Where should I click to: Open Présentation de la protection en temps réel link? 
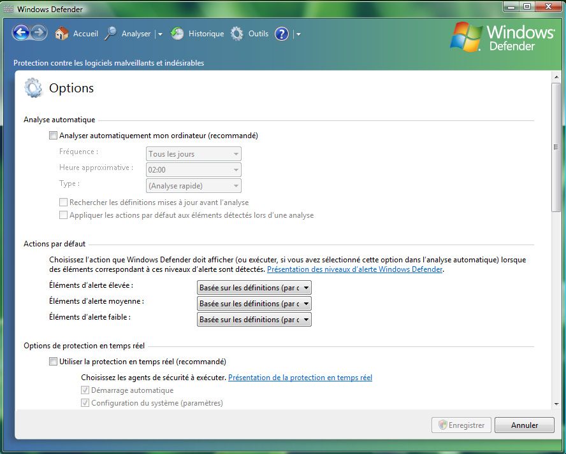(x=300, y=378)
